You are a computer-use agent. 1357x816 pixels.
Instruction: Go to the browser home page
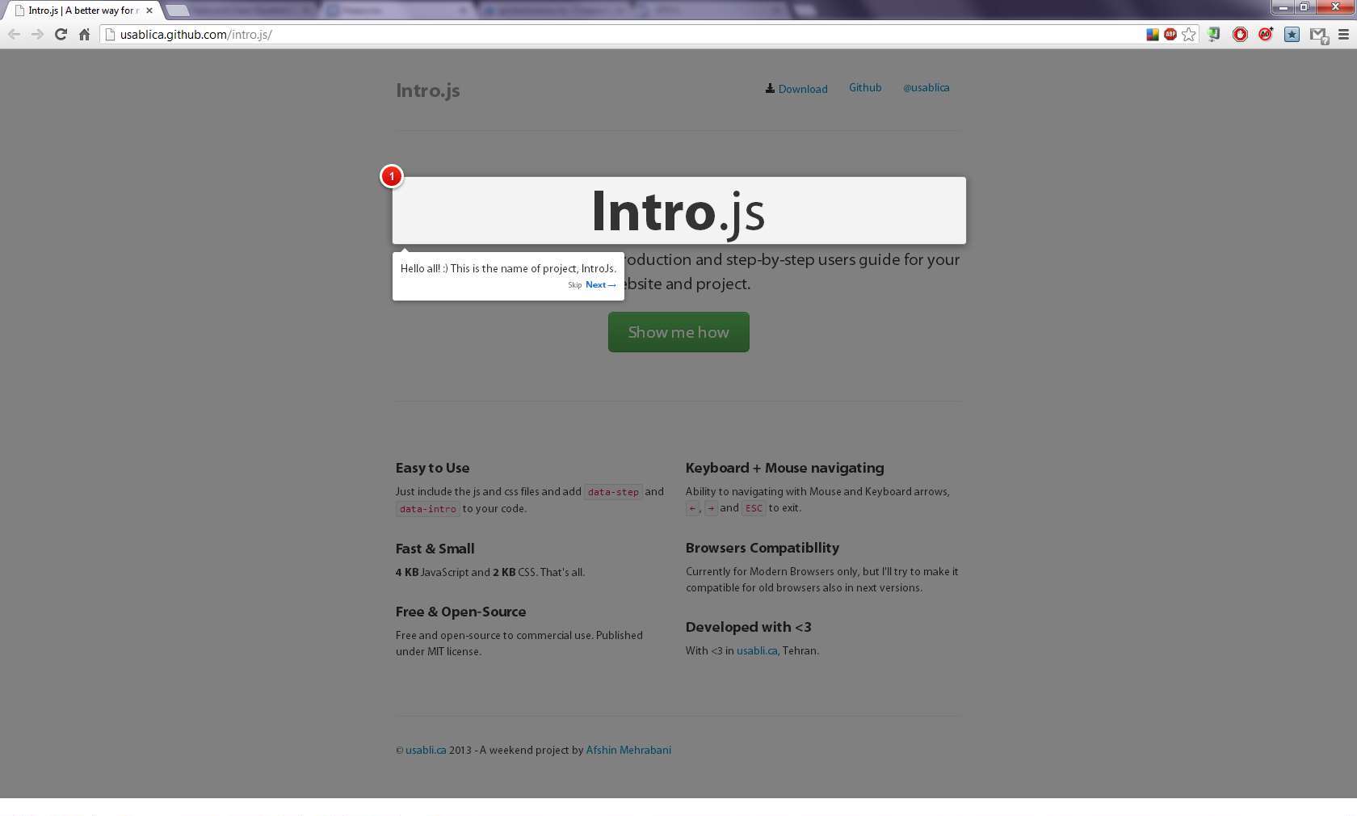pyautogui.click(x=84, y=34)
